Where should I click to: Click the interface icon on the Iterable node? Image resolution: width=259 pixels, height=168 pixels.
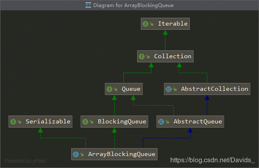[x=145, y=24]
